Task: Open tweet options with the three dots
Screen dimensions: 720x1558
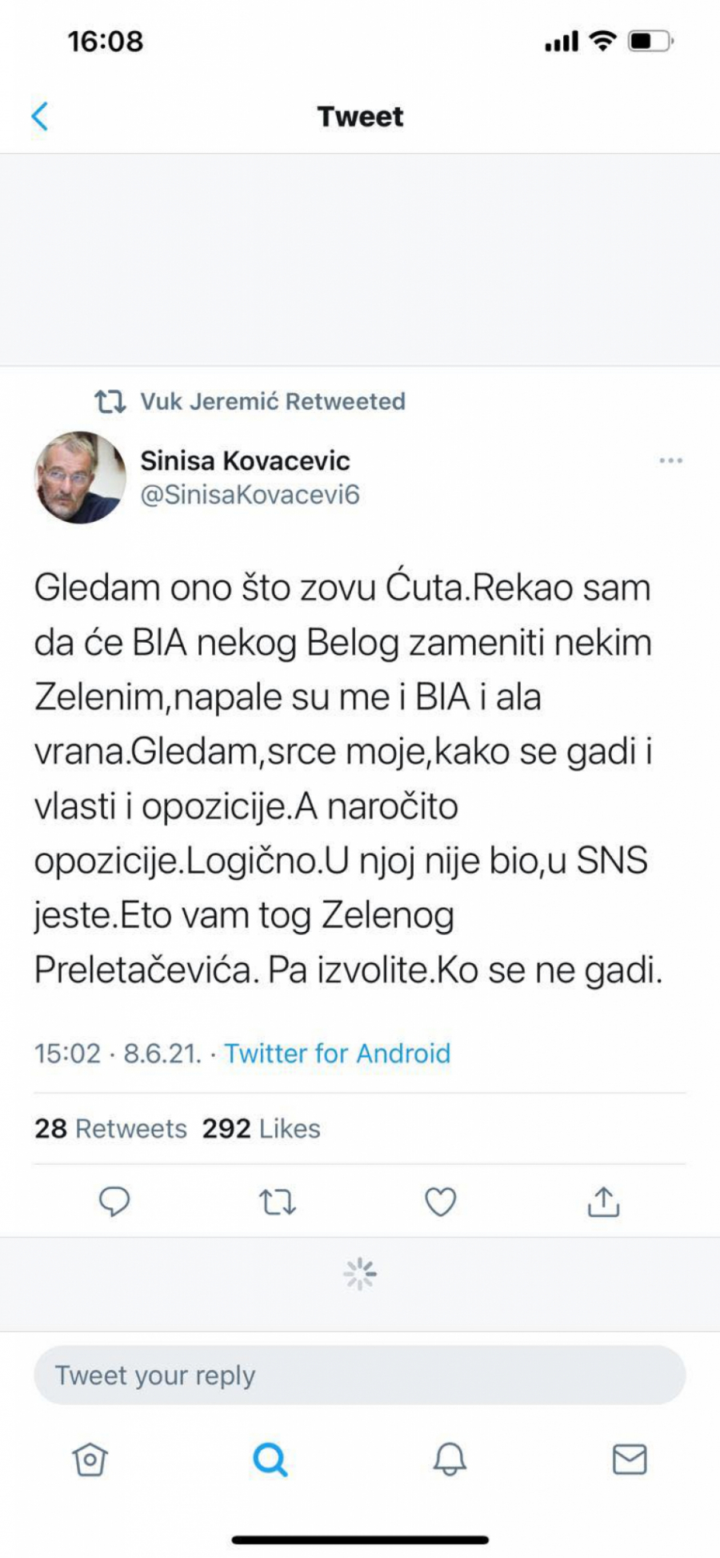Action: pos(671,460)
